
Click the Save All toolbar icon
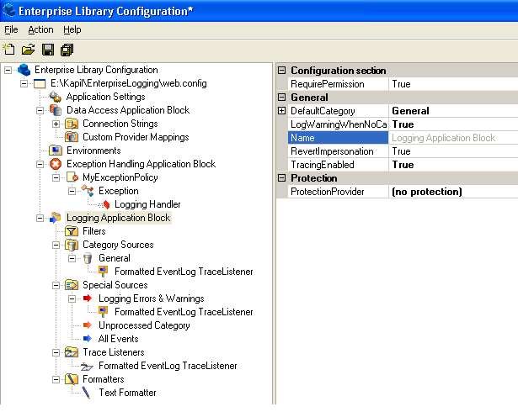67,50
